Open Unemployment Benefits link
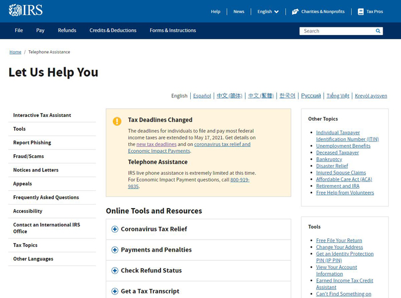The width and height of the screenshot is (401, 298). tap(343, 146)
